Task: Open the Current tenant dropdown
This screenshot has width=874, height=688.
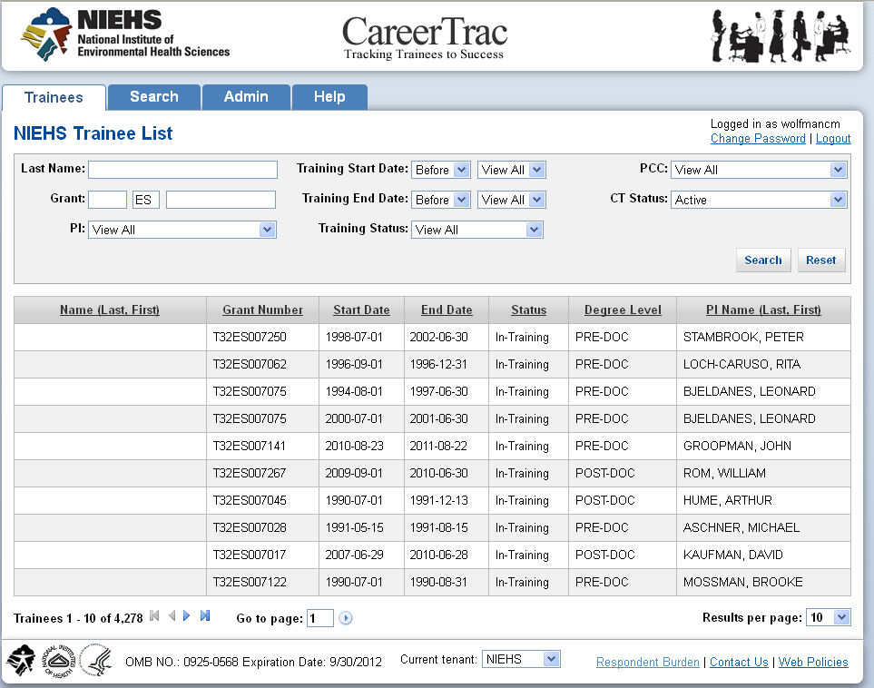Action: 521,659
